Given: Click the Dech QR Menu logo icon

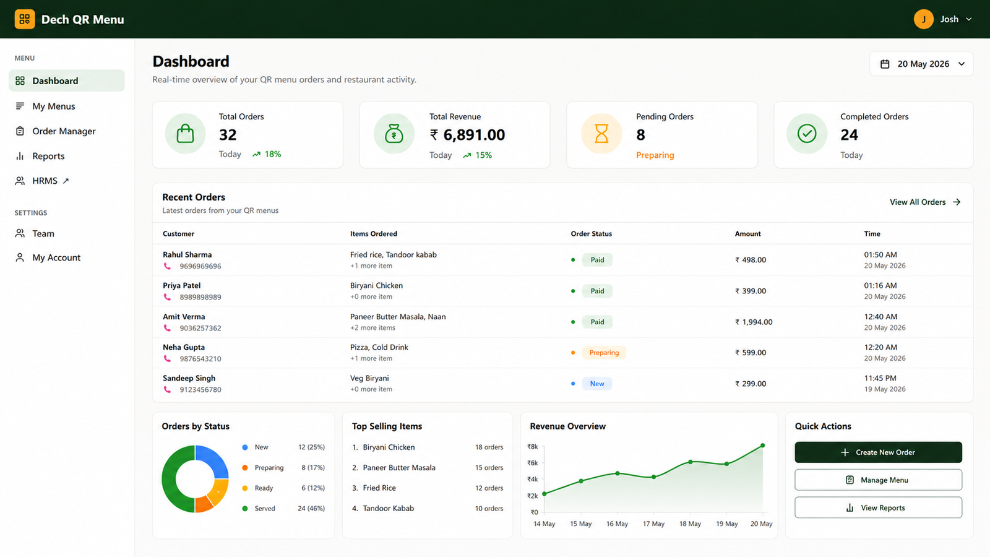Looking at the screenshot, I should (25, 19).
